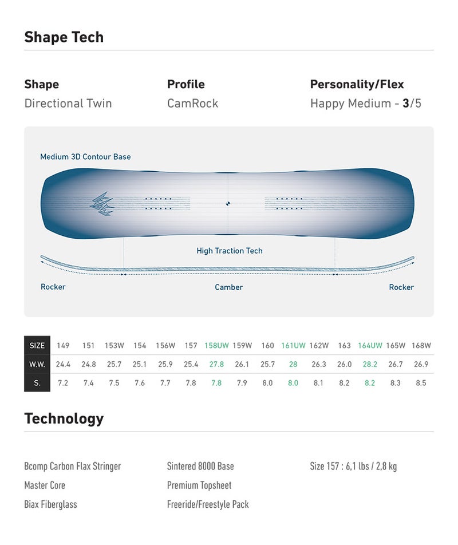Click the Bcomp Carbon Flax Stringer text

[73, 466]
